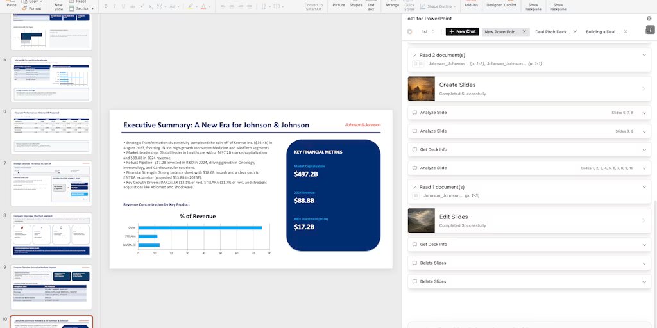Close the o11 for PowerPoint pane
This screenshot has height=328, width=657.
pyautogui.click(x=649, y=19)
